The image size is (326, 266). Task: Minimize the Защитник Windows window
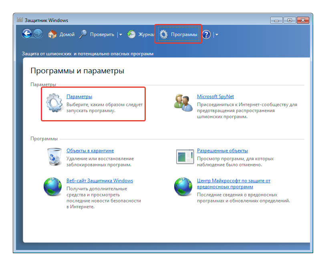(x=276, y=20)
